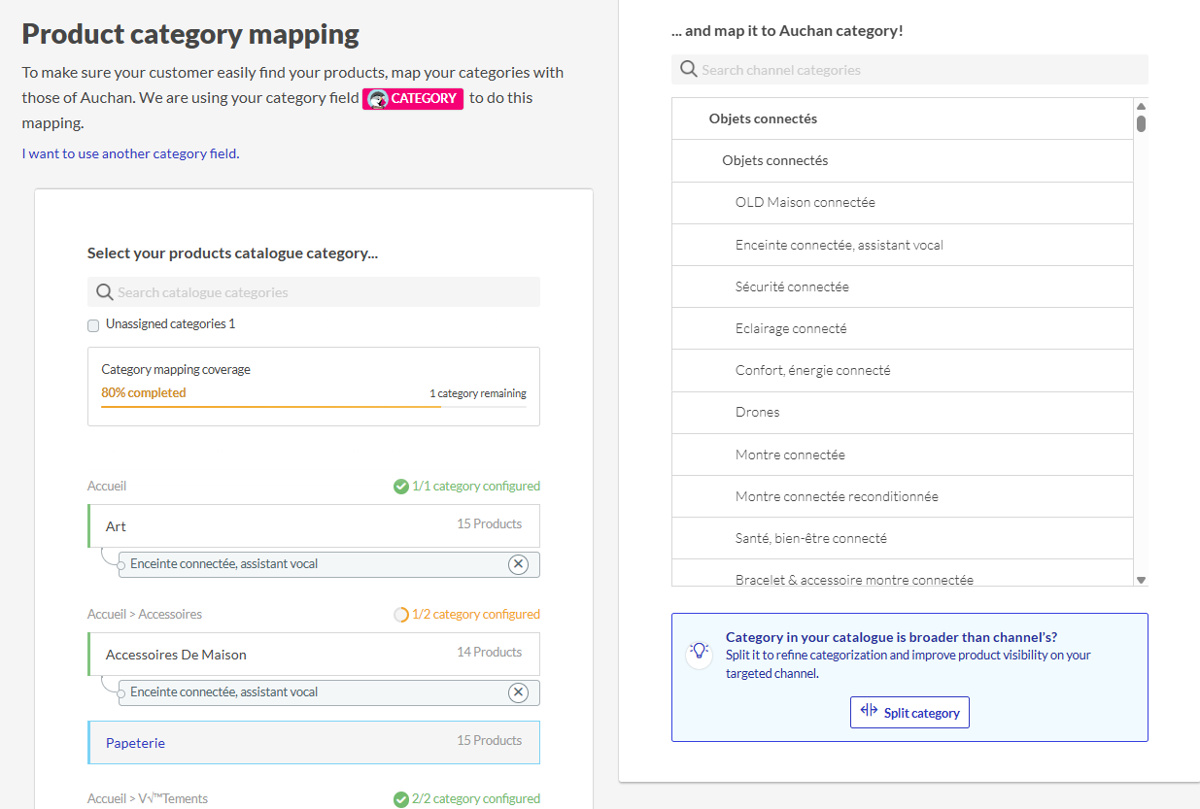Click the pink CATEGORY field badge
This screenshot has width=1200, height=809.
413,98
